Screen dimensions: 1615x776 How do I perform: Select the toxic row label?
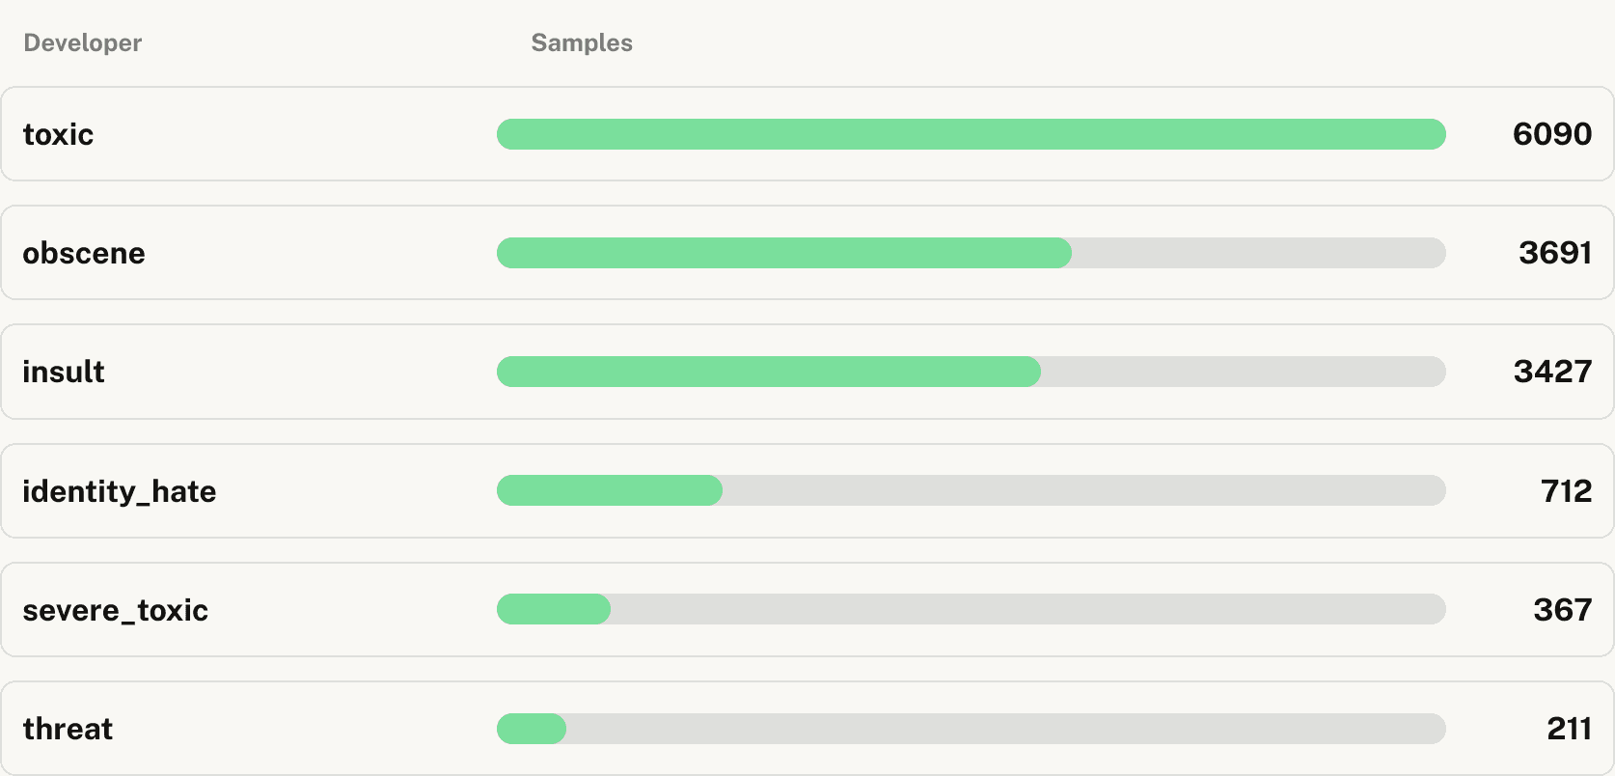[58, 134]
